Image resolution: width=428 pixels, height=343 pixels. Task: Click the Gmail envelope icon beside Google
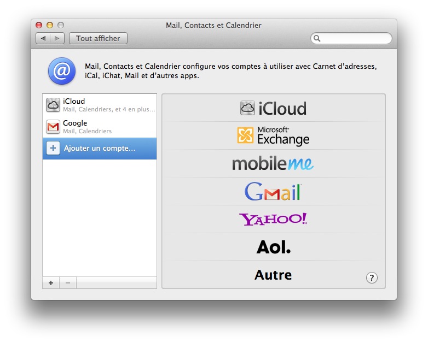pos(53,127)
